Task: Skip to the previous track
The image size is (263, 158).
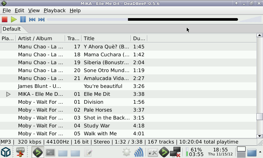Action: pyautogui.click(x=32, y=19)
